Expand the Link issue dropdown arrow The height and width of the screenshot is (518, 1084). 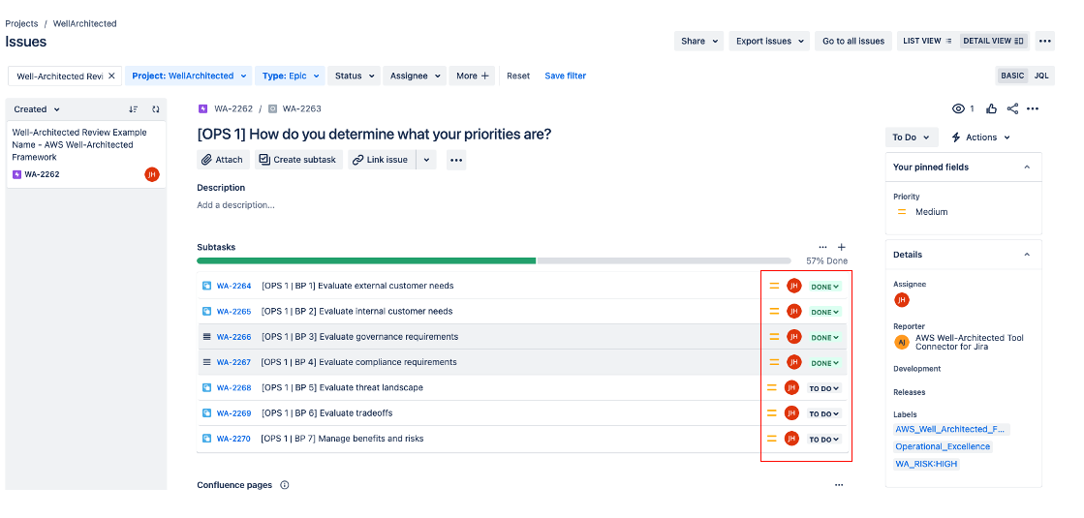tap(426, 160)
